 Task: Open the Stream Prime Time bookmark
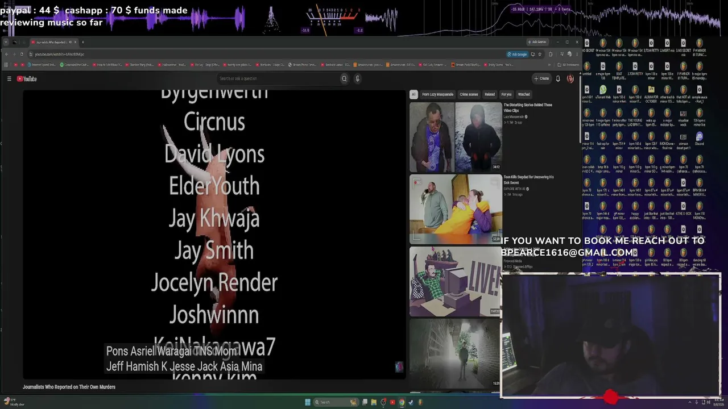[x=303, y=65]
